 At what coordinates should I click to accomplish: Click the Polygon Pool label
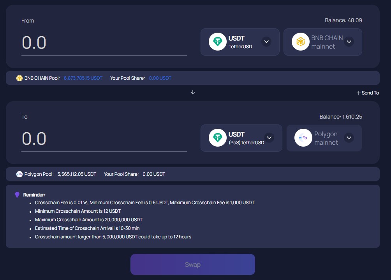click(39, 174)
